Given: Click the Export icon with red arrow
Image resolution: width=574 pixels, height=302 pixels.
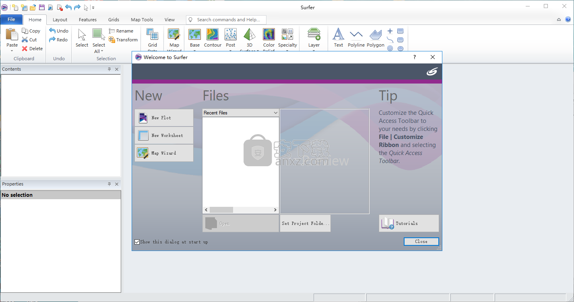Looking at the screenshot, I should pyautogui.click(x=60, y=7).
